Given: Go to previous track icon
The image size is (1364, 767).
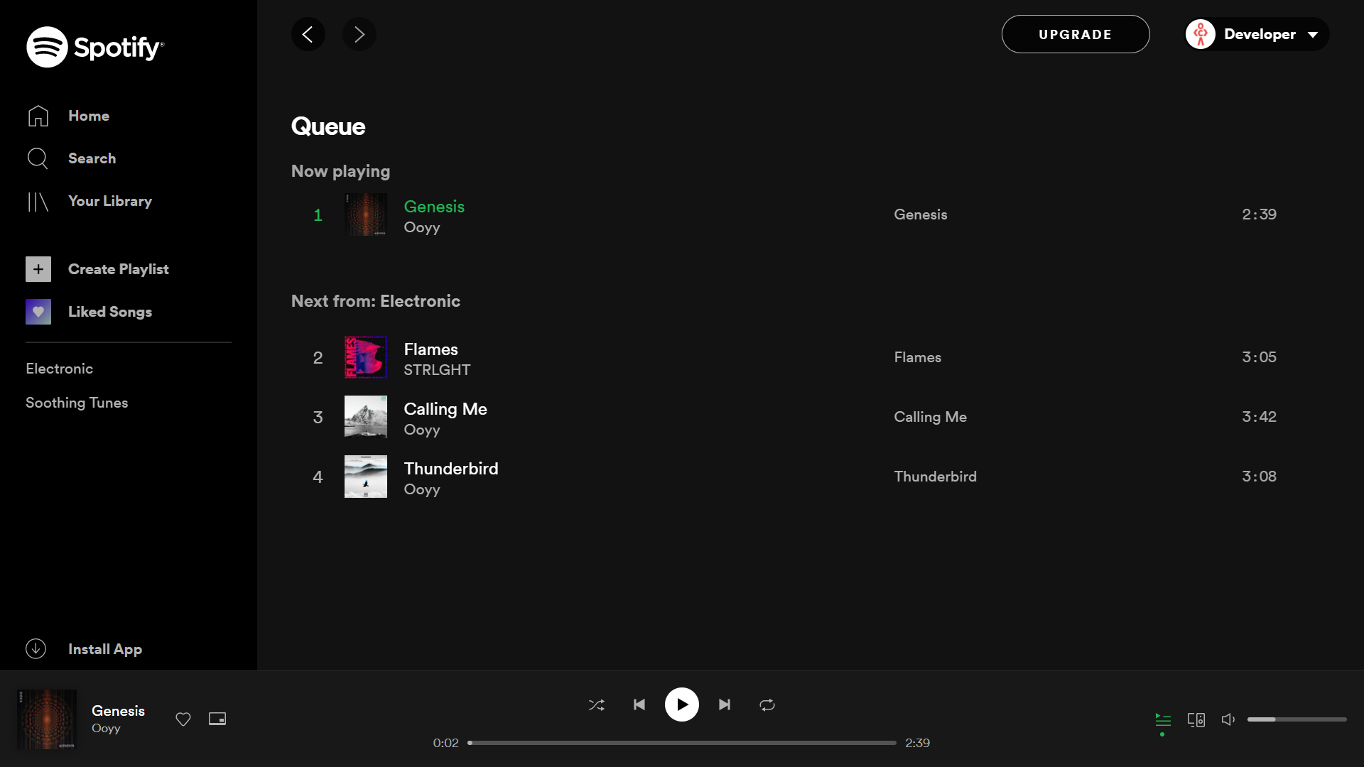Looking at the screenshot, I should point(639,705).
